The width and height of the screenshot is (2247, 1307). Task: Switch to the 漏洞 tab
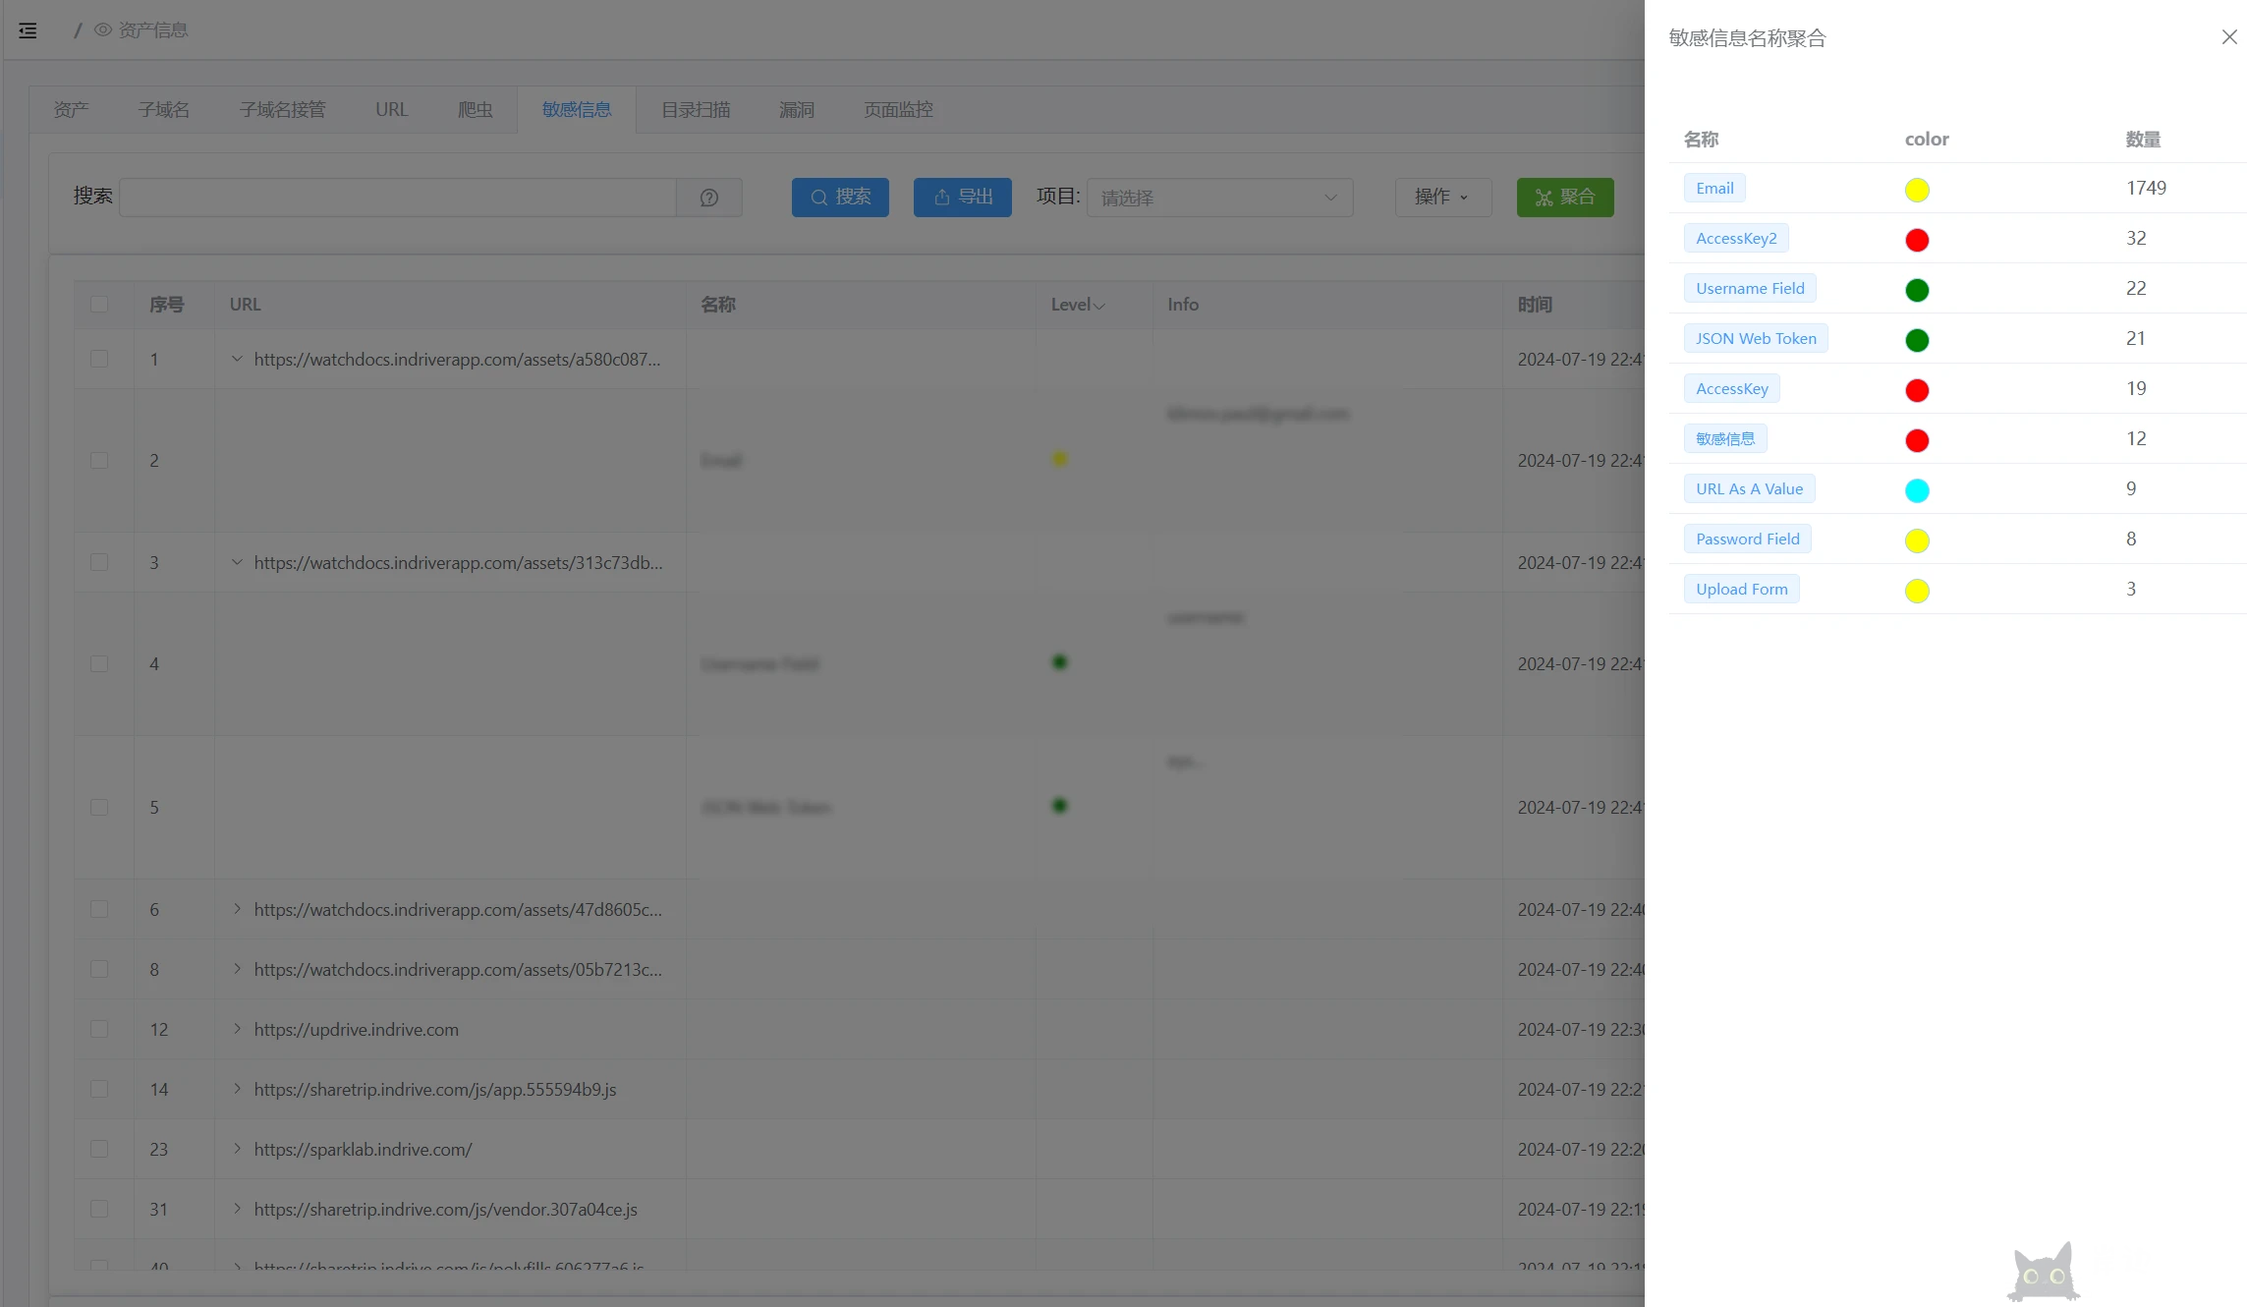[796, 110]
